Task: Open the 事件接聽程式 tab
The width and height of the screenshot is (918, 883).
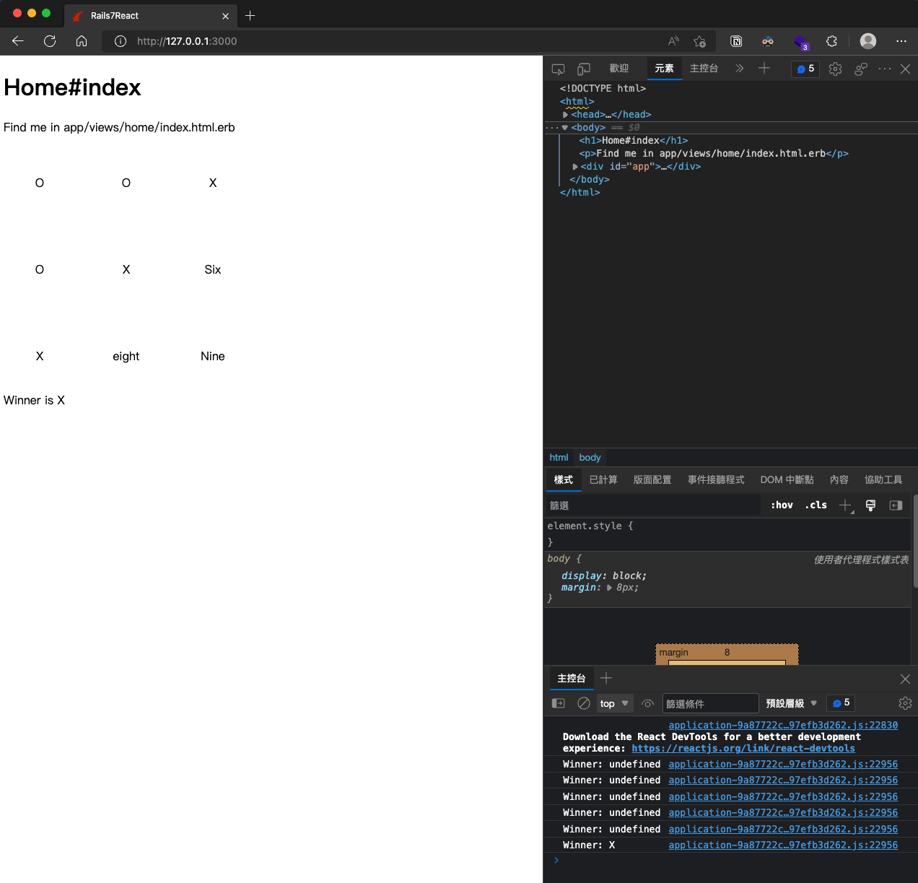Action: (x=716, y=479)
